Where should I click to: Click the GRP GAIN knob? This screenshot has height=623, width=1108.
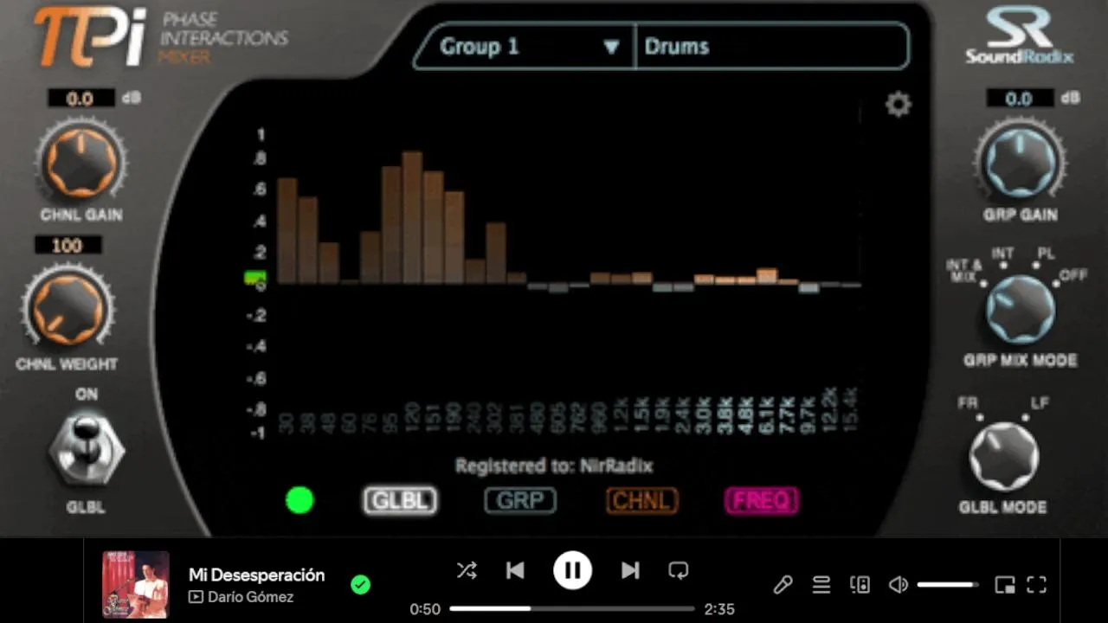(1020, 162)
